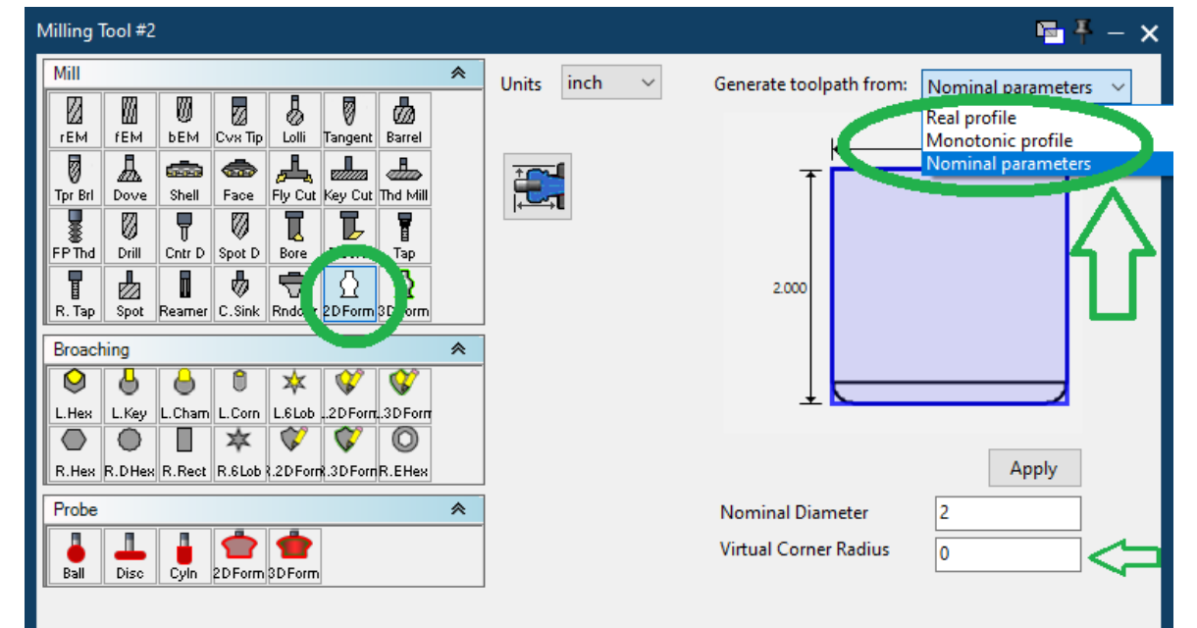Click the 2.000 height dimension value
The image size is (1197, 628).
789,288
